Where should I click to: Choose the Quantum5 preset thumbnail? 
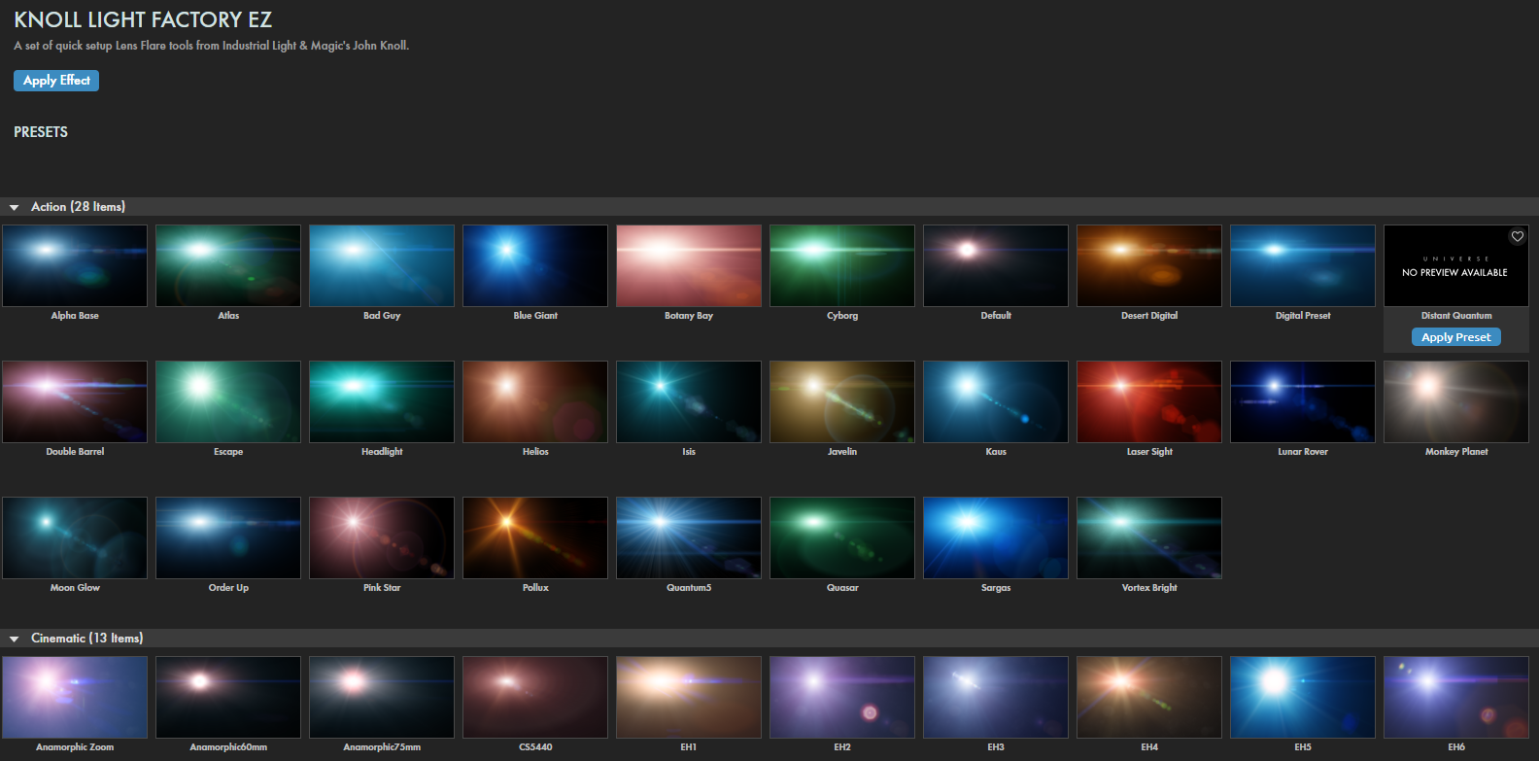(689, 537)
